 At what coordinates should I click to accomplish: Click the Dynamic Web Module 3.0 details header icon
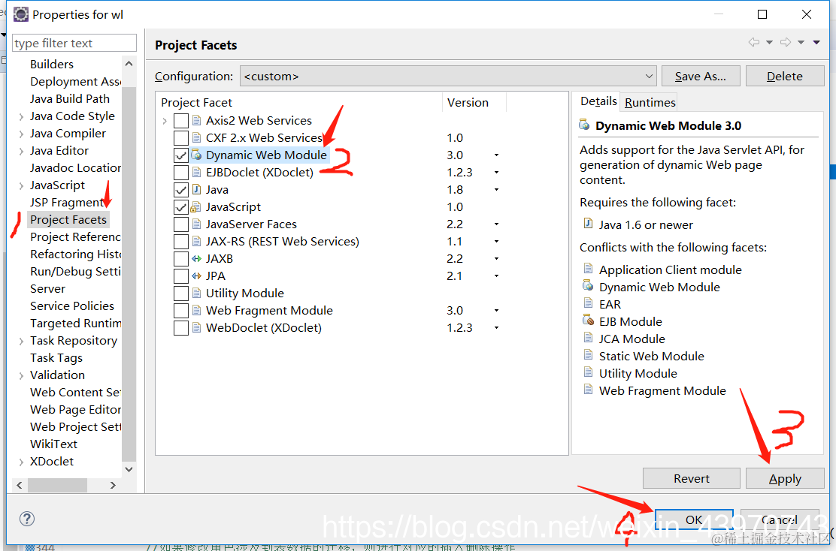click(x=584, y=125)
